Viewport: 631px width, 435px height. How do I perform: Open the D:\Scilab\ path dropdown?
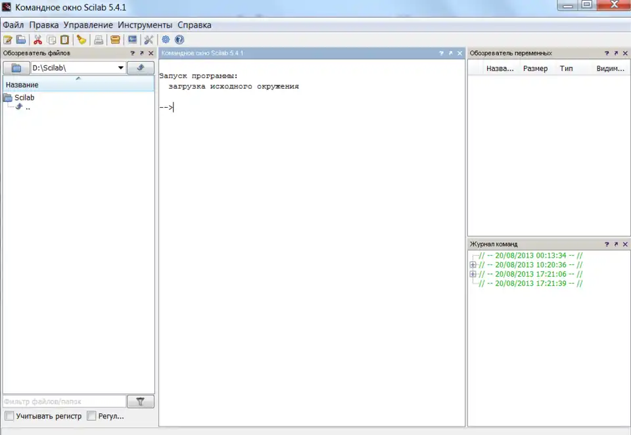121,68
